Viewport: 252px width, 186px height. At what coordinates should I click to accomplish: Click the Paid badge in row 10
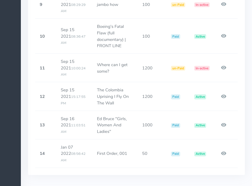click(x=175, y=36)
